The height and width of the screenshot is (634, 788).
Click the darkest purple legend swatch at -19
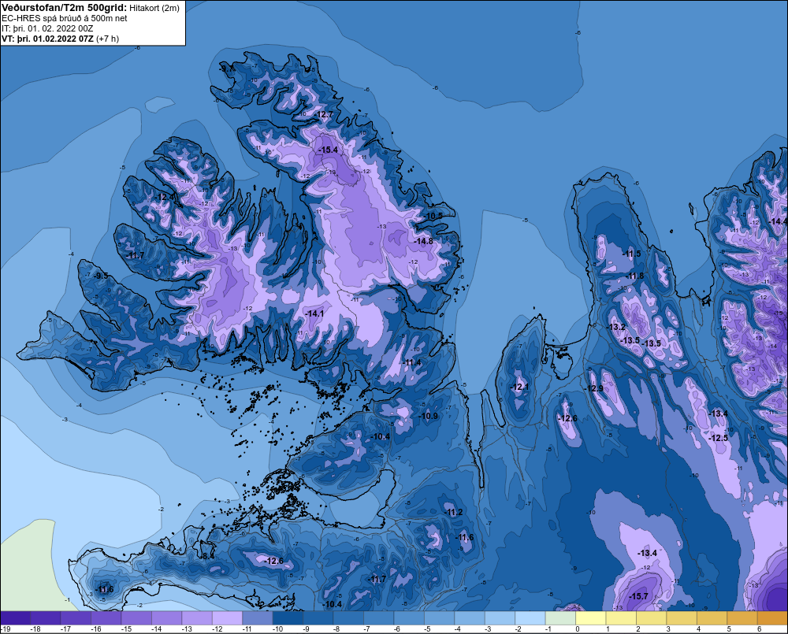pos(15,618)
